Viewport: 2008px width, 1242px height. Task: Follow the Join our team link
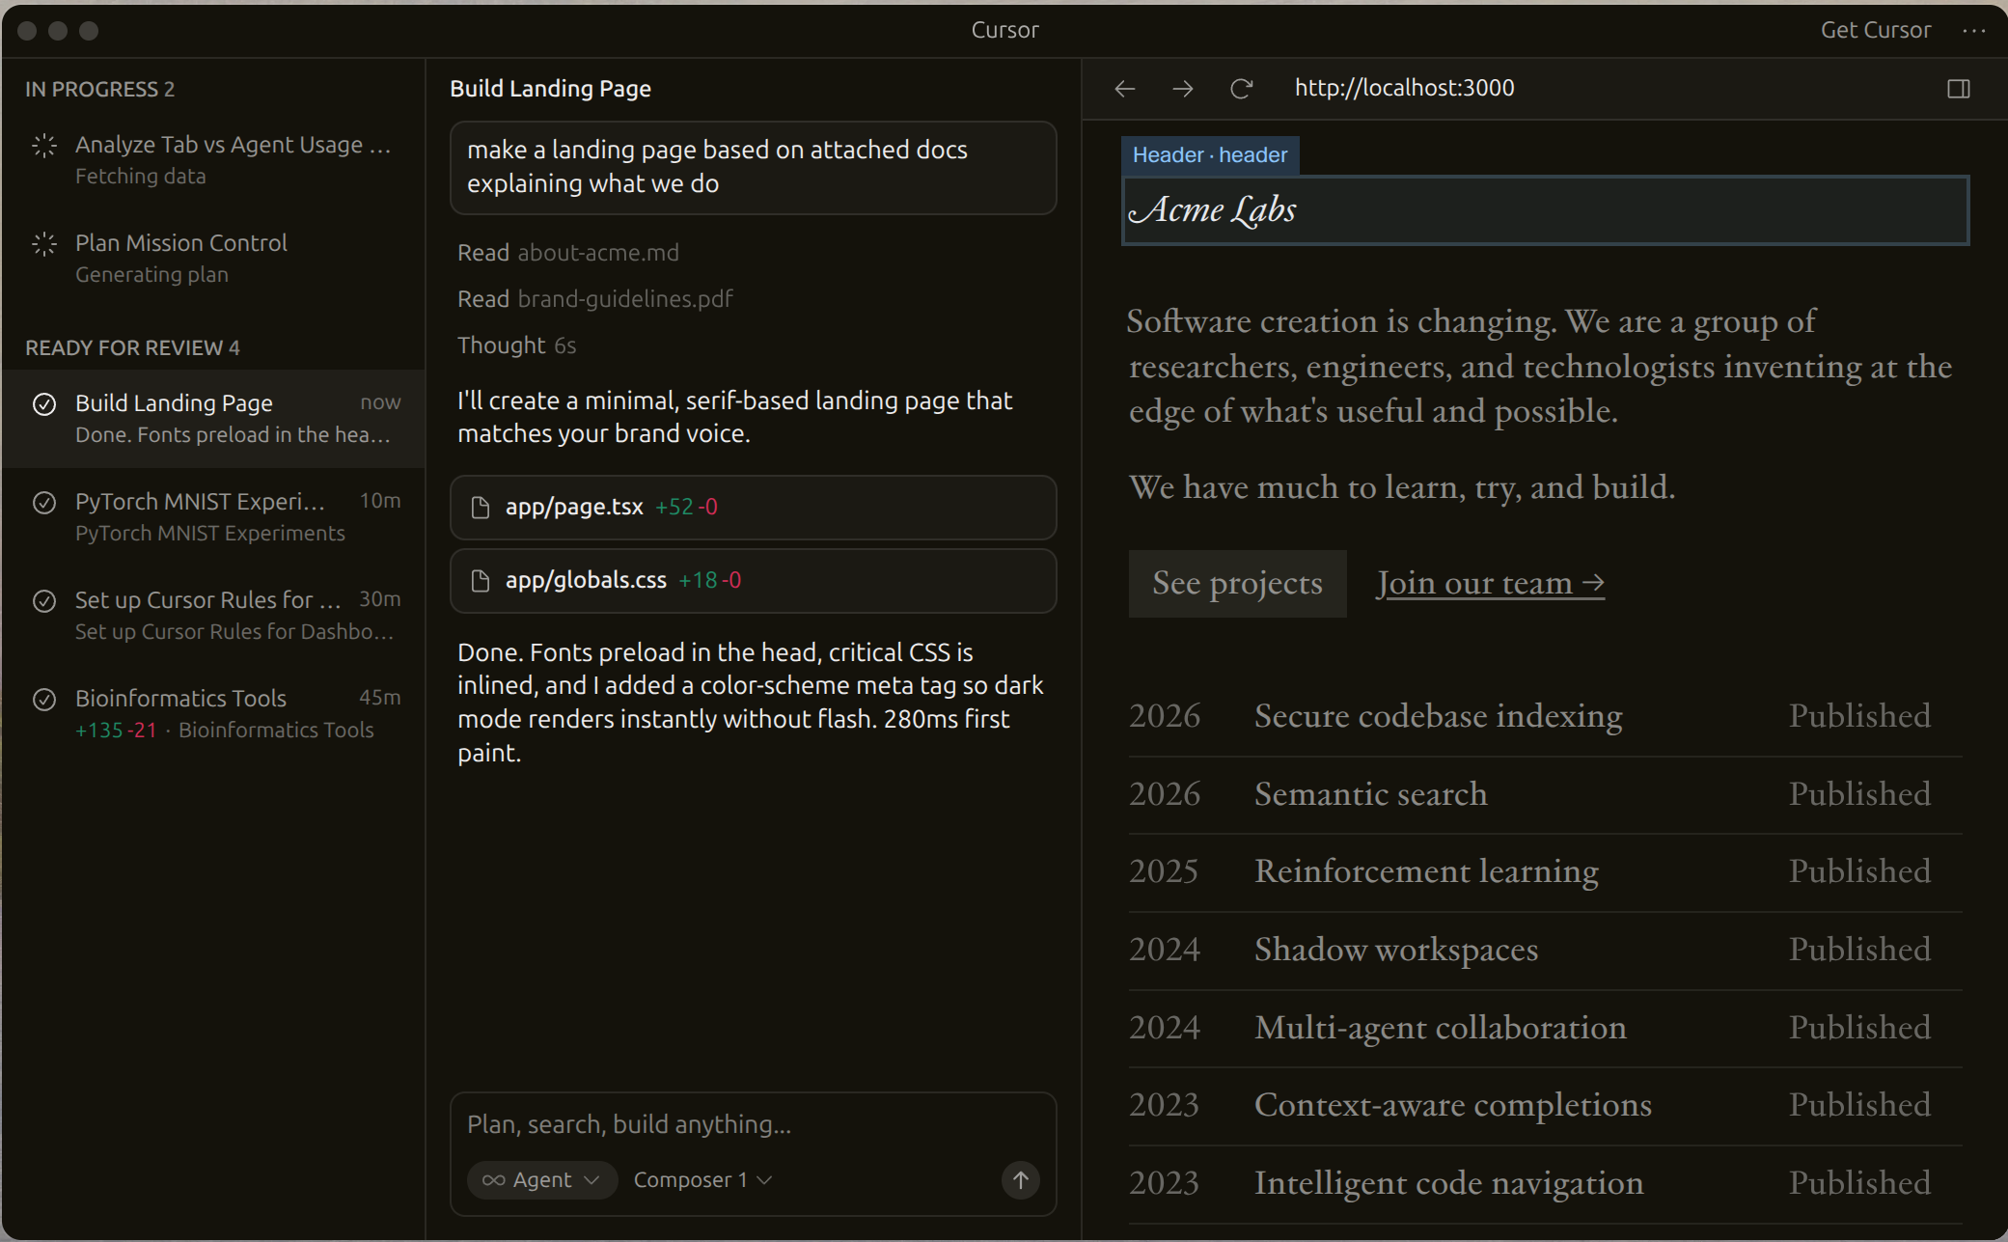[1490, 583]
